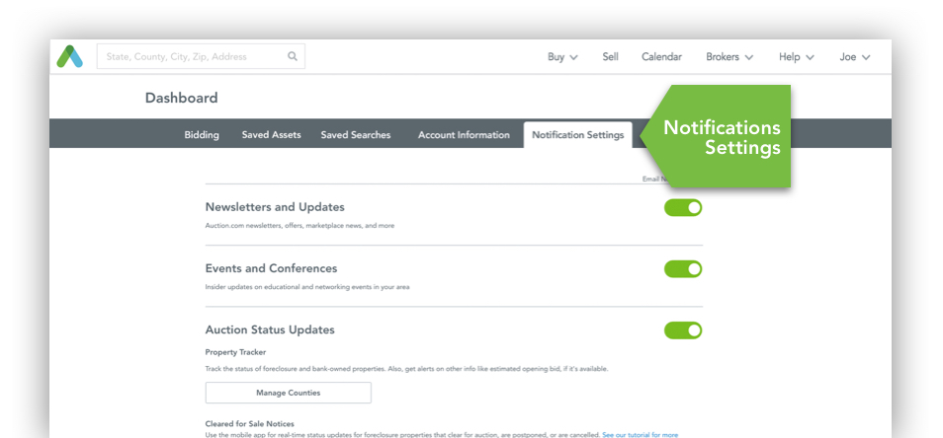The image size is (943, 438).
Task: Expand the Brokers dropdown menu
Action: point(729,57)
